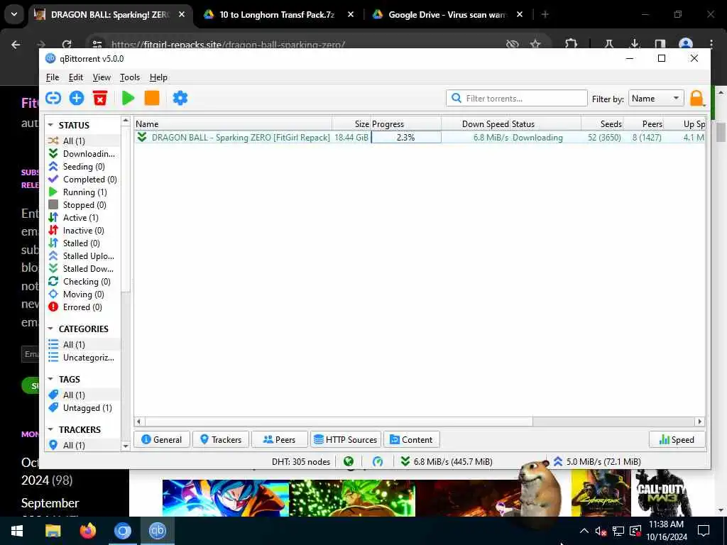Click the download speed status bar indicator
This screenshot has height=545, width=727.
[447, 461]
